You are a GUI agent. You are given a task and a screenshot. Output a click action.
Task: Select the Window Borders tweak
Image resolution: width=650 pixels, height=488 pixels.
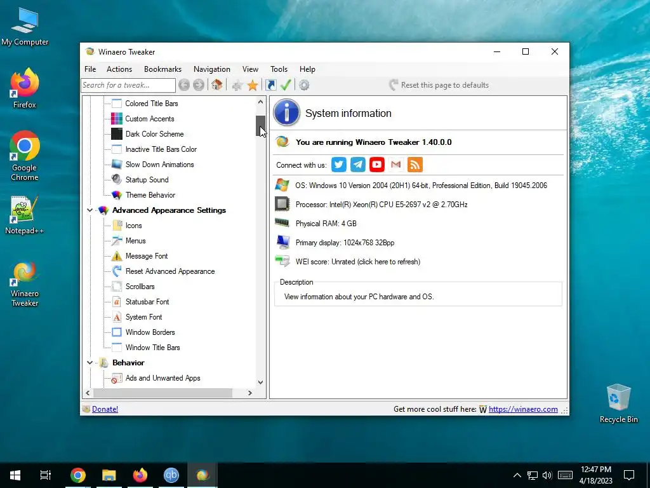pyautogui.click(x=150, y=332)
